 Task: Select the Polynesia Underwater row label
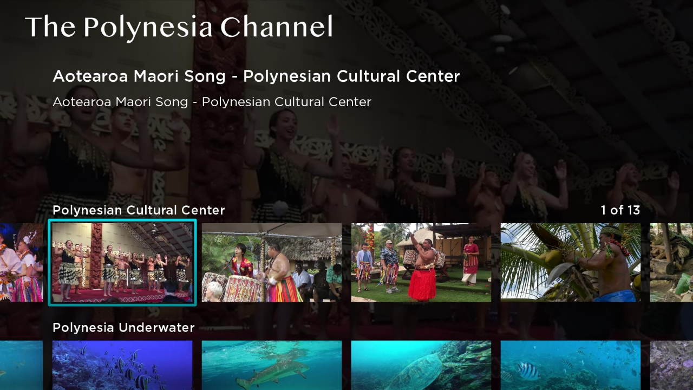[x=123, y=328]
